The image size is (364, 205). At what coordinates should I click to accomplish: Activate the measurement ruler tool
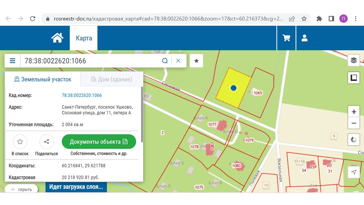click(x=354, y=78)
